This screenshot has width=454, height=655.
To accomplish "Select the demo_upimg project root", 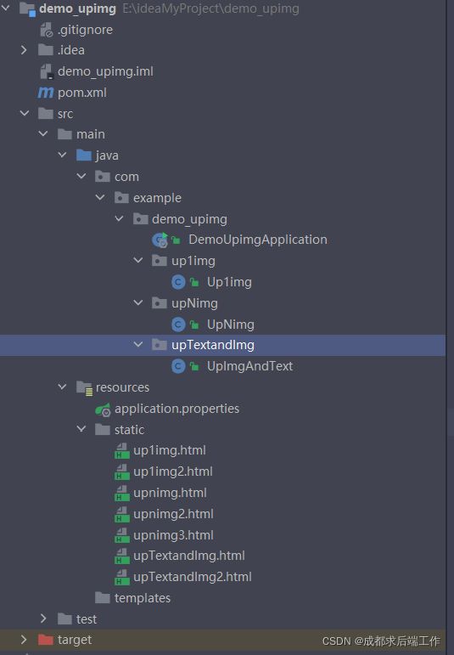I will coord(77,8).
